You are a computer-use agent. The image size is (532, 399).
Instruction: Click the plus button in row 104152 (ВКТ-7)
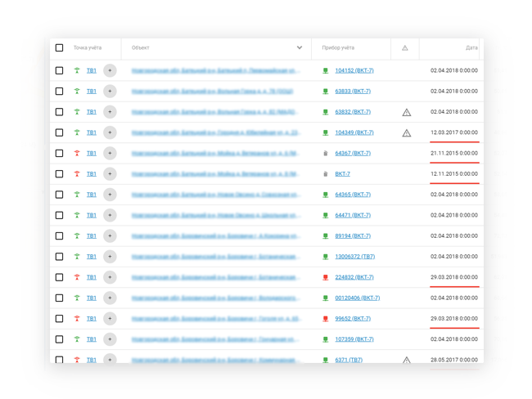coord(110,70)
